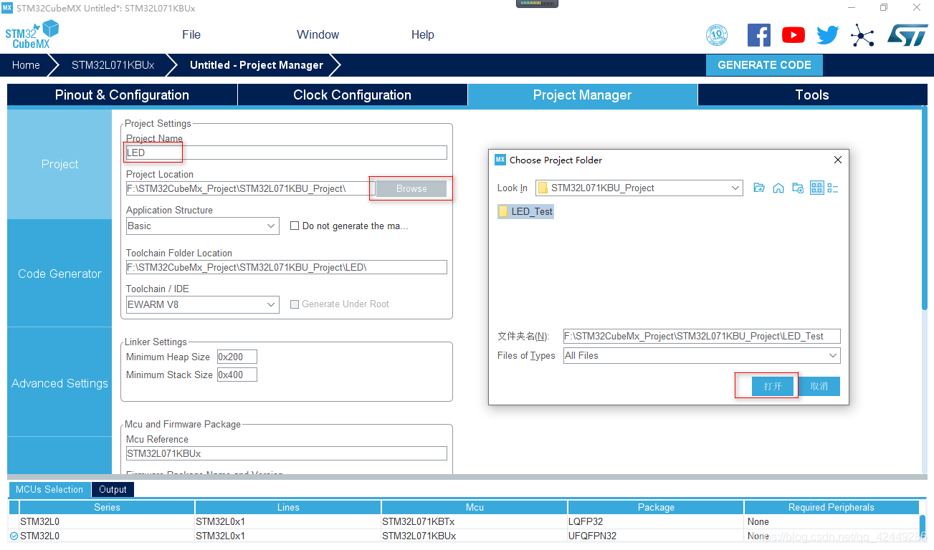Click the Project Name field
The height and width of the screenshot is (550, 934).
[286, 153]
